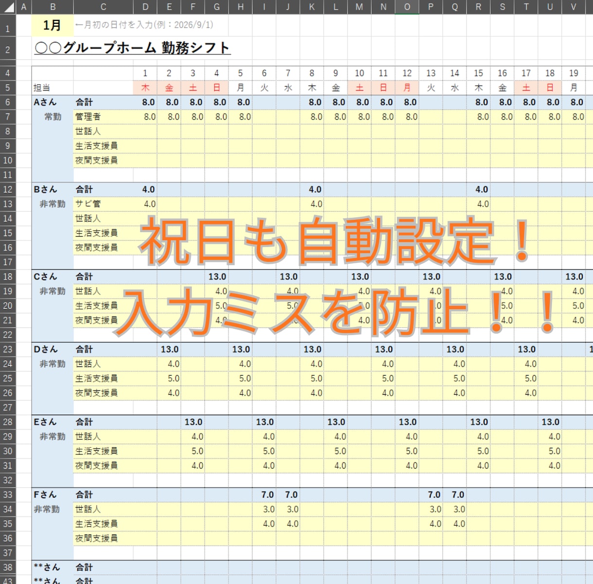This screenshot has width=593, height=584.
Task: Select column header V
Action: pyautogui.click(x=574, y=7)
